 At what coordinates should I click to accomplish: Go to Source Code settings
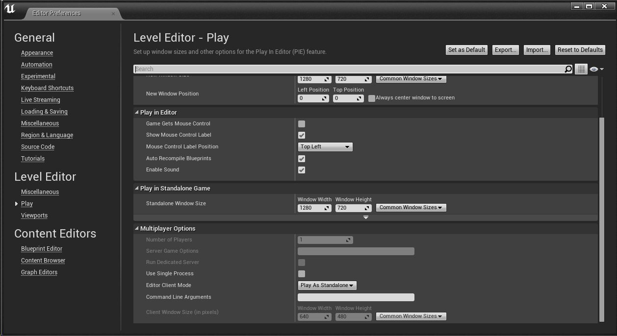click(38, 147)
